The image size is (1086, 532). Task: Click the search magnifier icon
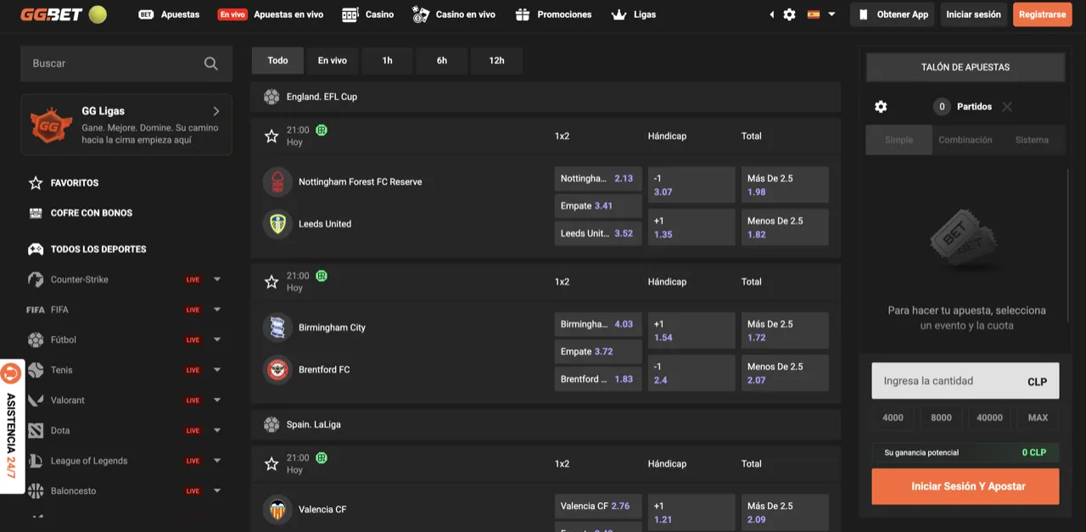[x=211, y=64]
